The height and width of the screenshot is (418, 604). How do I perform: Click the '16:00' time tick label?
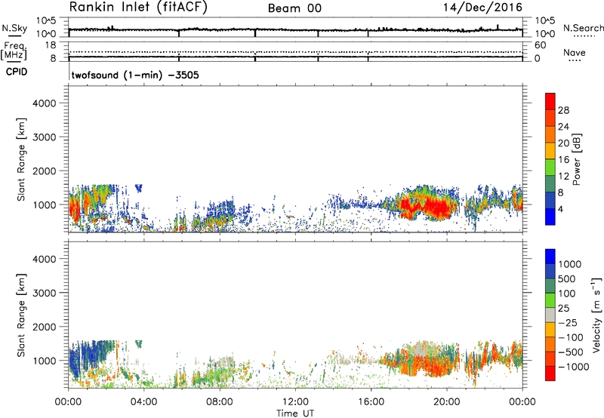371,402
